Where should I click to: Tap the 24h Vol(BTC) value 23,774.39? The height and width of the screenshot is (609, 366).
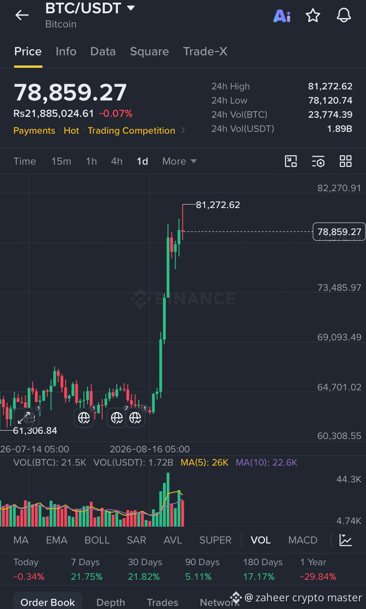[x=330, y=115]
